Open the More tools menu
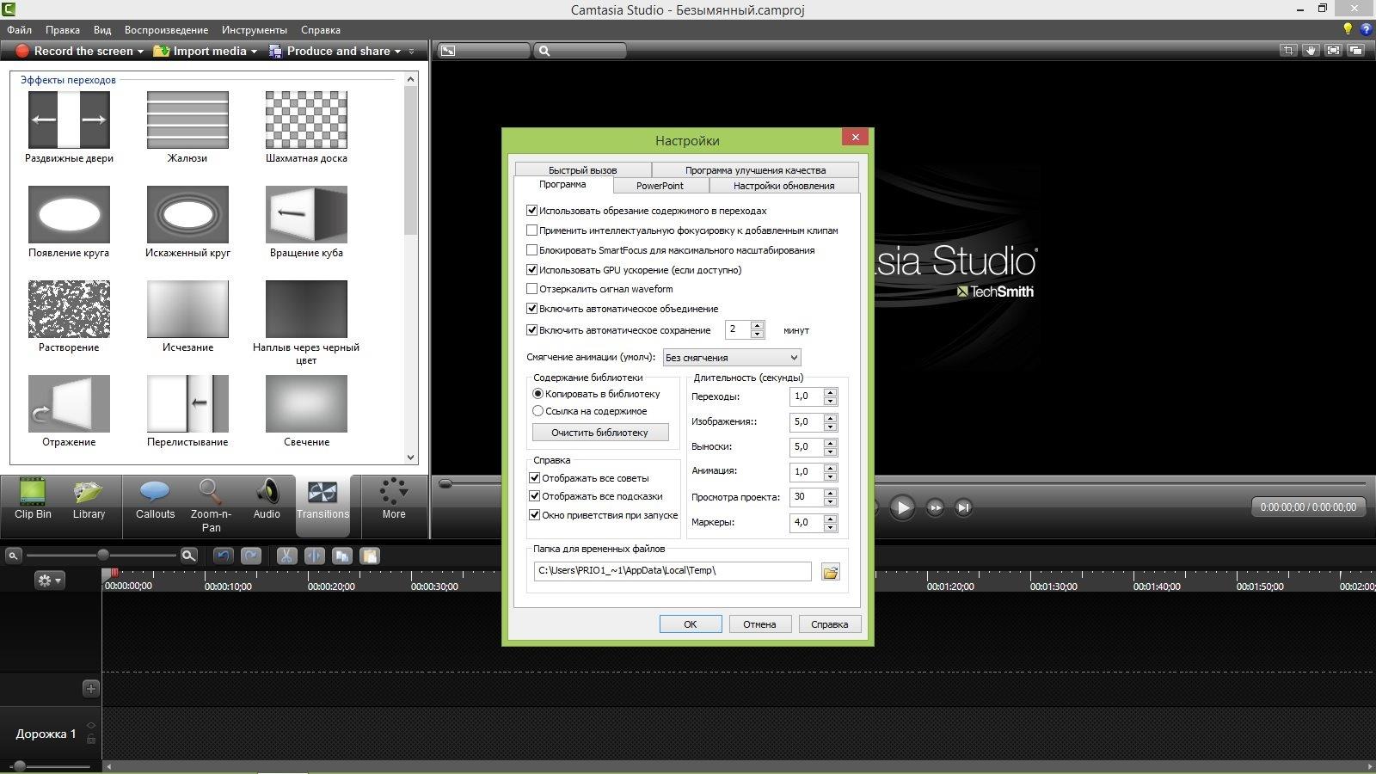The height and width of the screenshot is (774, 1376). (394, 499)
